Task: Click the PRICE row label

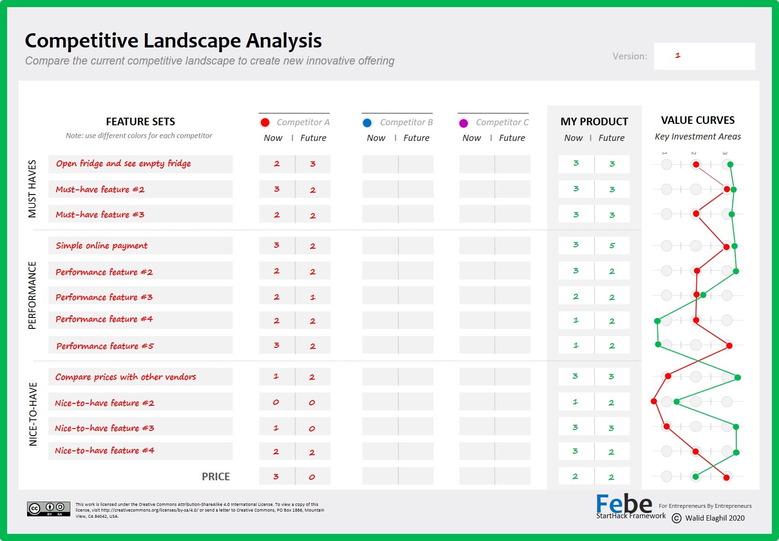Action: point(216,476)
